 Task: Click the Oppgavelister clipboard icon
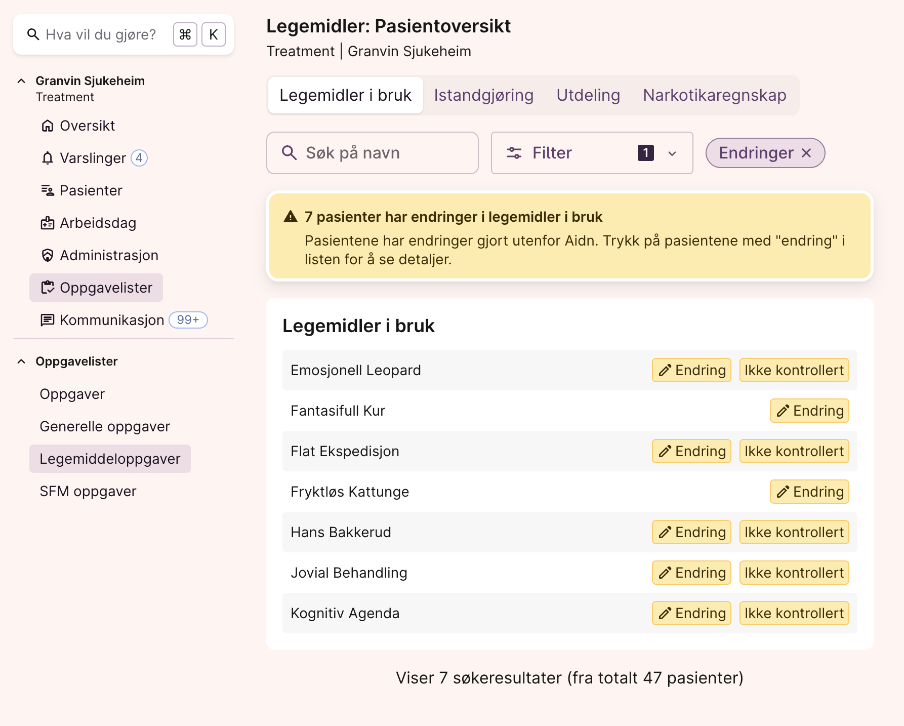click(x=47, y=288)
